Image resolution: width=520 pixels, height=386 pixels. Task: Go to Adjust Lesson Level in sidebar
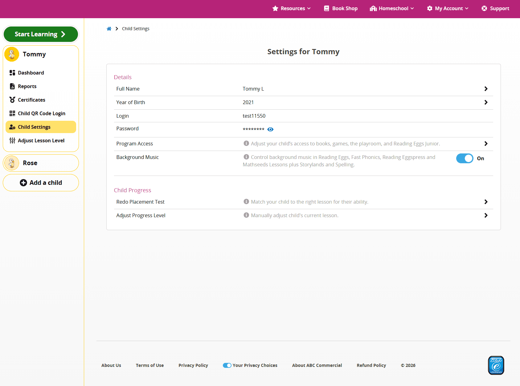point(41,140)
